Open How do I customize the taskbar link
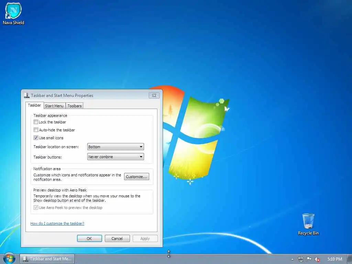Screen dimensions: 352x264 57,223
